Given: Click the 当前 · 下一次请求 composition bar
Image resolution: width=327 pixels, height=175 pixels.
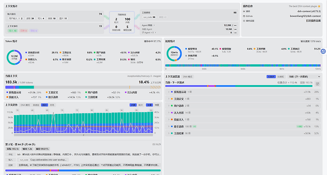Looking at the screenshot, I should tap(239, 86).
